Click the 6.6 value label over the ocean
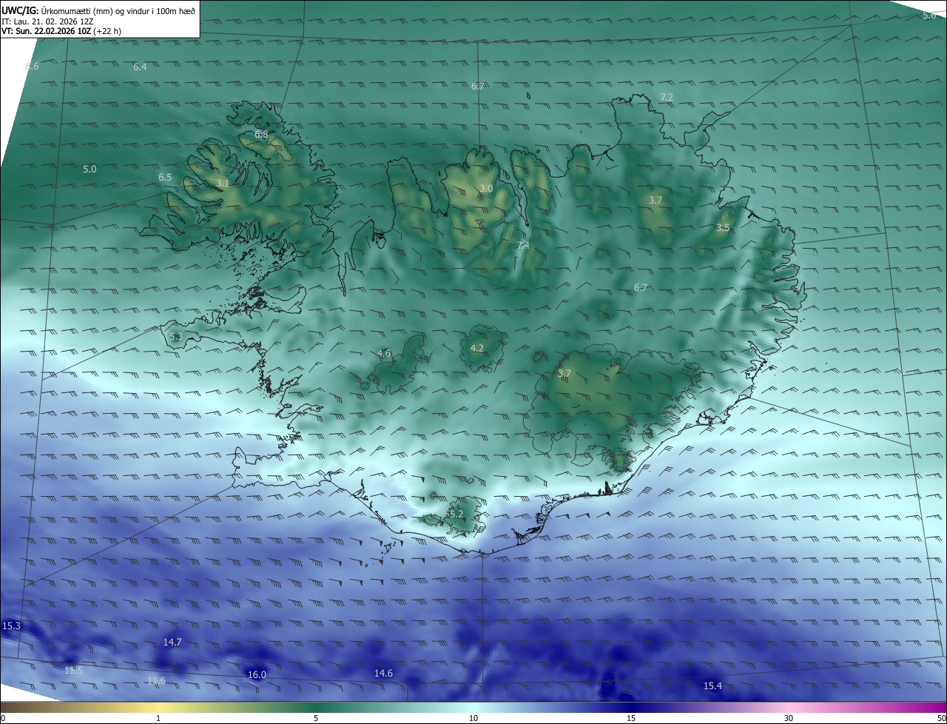 point(32,67)
